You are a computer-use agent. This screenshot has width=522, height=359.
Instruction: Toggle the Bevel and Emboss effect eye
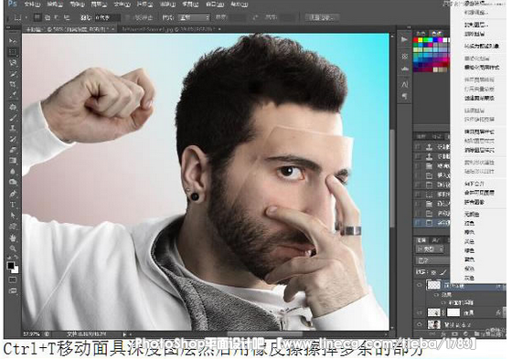(443, 302)
